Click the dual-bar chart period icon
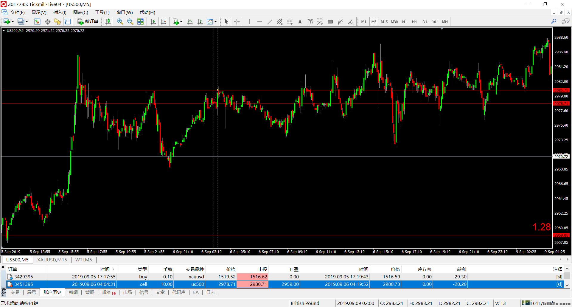 click(x=200, y=21)
